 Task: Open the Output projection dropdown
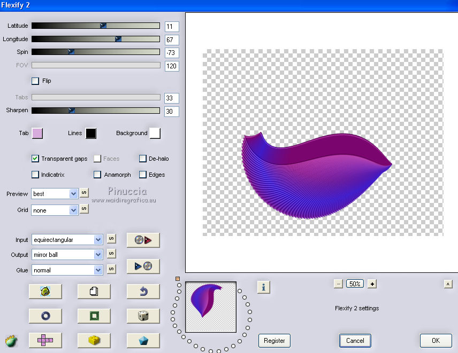[67, 255]
